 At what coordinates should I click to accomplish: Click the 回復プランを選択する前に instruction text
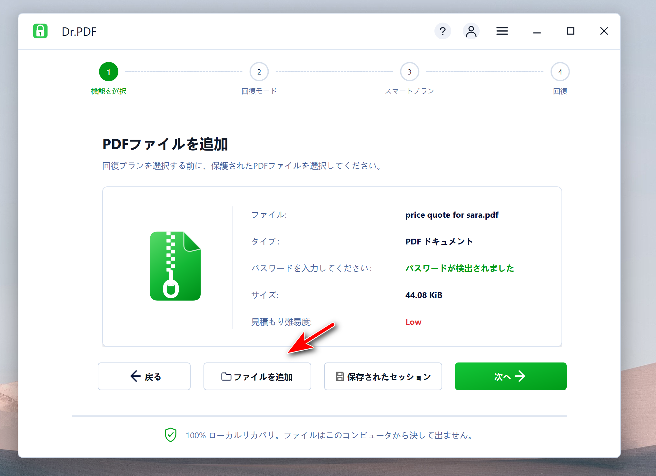pyautogui.click(x=242, y=166)
